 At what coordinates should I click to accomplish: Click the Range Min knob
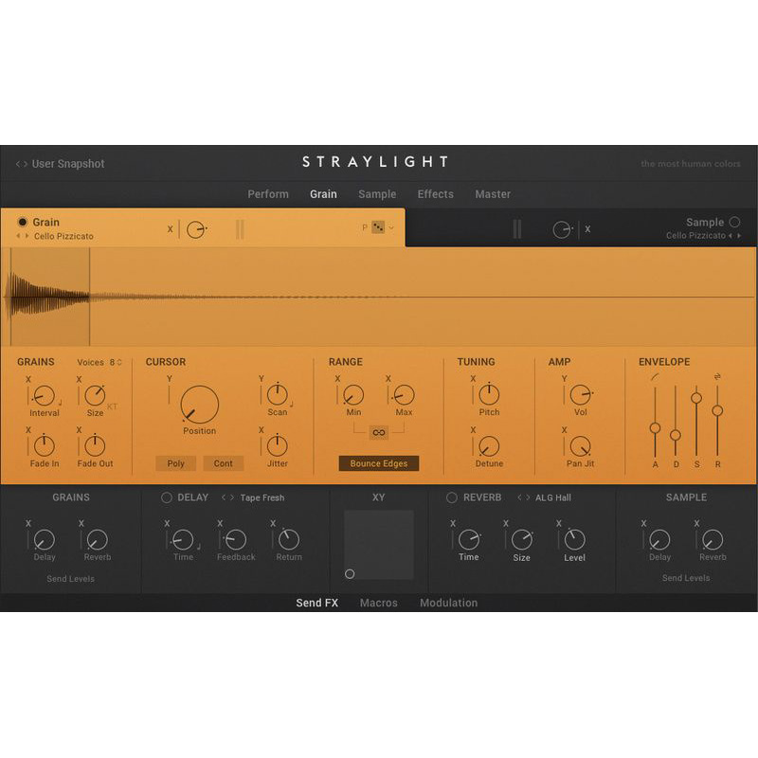click(x=353, y=395)
